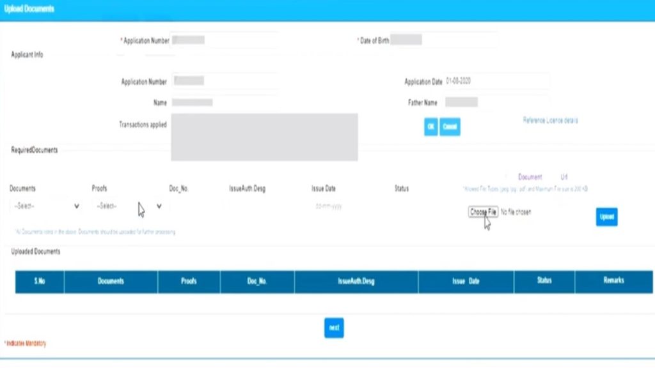Proceed with the blue next button

tap(334, 327)
